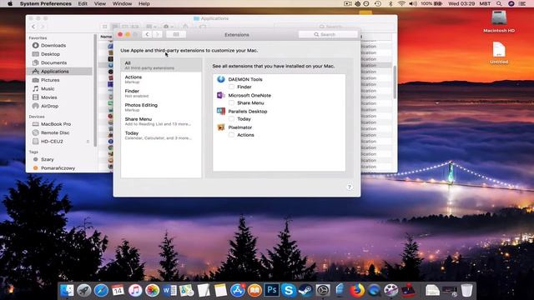Viewport: 534px width, 300px height.
Task: Click the Wi-Fi status icon
Action: pos(402,3)
